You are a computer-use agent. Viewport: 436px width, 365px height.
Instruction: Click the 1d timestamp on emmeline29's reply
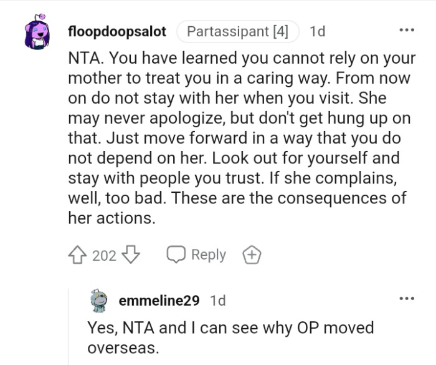click(218, 301)
